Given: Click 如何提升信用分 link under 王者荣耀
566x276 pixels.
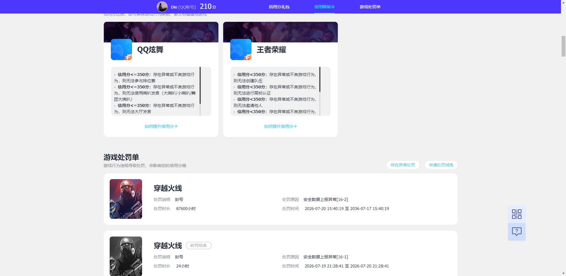Looking at the screenshot, I should coord(280,126).
